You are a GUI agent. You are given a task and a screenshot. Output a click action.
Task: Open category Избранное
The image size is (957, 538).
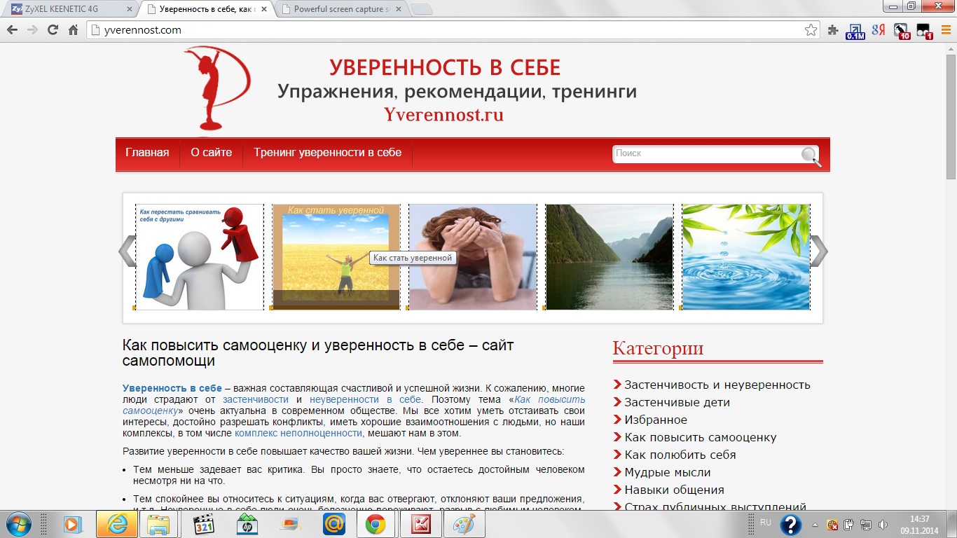pyautogui.click(x=656, y=420)
